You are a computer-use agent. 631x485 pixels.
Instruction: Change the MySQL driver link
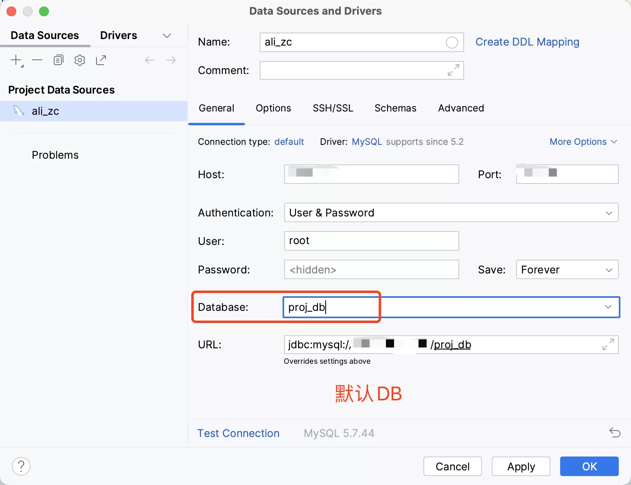pyautogui.click(x=367, y=142)
